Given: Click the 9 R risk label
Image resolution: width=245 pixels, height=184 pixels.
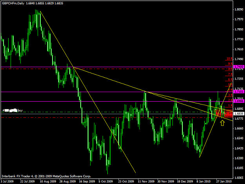Looking at the screenshot, I should (x=230, y=64).
